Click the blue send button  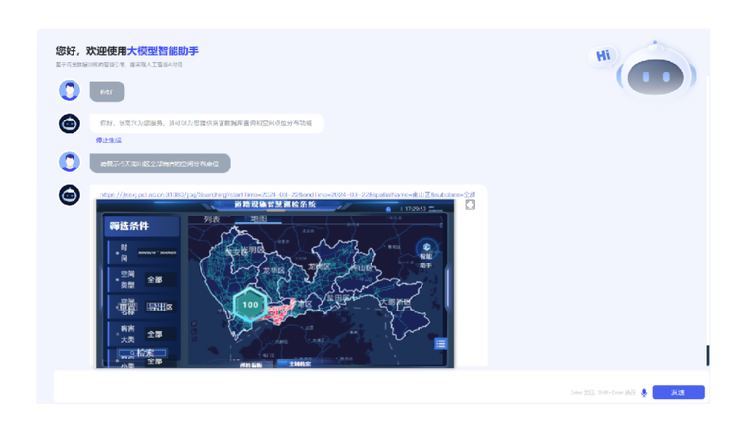tap(677, 392)
